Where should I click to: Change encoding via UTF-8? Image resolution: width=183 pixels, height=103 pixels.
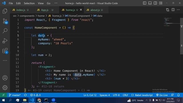116,95
